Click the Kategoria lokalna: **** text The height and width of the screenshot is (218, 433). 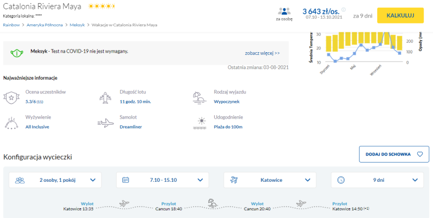22,16
